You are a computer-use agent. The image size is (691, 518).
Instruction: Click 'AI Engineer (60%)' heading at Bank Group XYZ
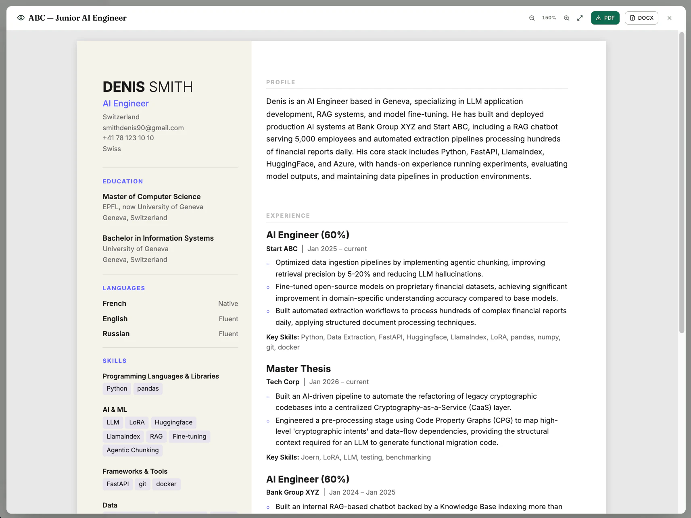click(308, 479)
